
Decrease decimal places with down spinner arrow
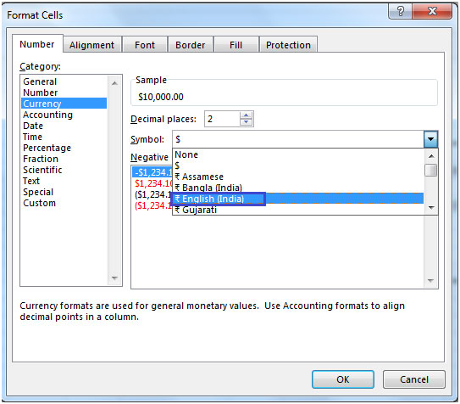coord(247,122)
